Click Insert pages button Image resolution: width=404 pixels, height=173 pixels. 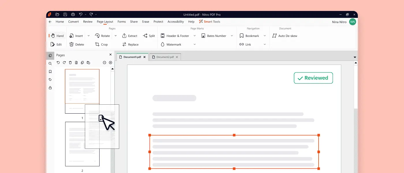[x=76, y=36]
